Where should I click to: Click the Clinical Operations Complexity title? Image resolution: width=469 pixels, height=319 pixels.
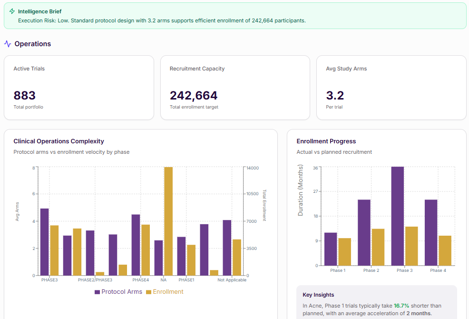[59, 141]
